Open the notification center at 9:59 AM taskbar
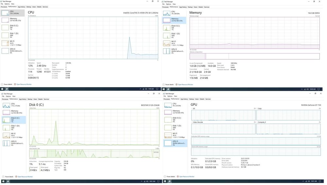Viewport: 327px width, 185px height. (157, 89)
